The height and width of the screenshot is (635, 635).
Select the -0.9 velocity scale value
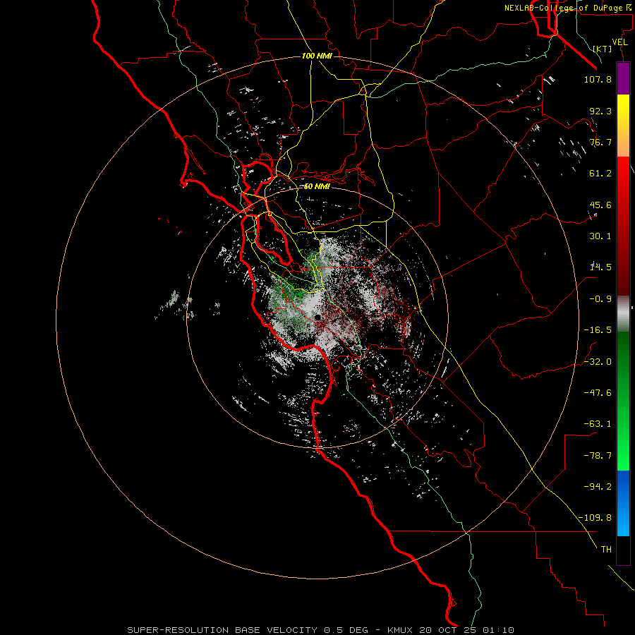[600, 299]
